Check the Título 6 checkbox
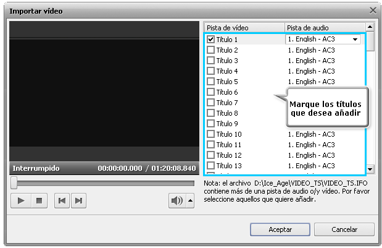This screenshot has width=382, height=248. point(210,92)
